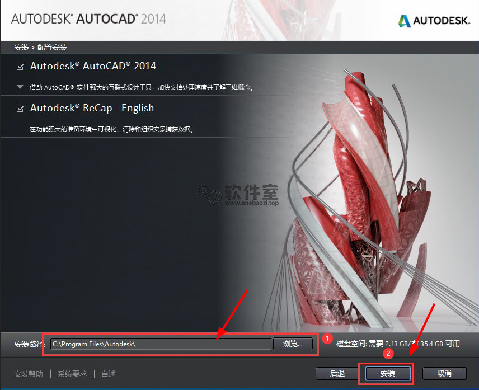Uncheck the Autodesk AutoCAD 2014 checkbox
The image size is (479, 390).
(x=20, y=67)
